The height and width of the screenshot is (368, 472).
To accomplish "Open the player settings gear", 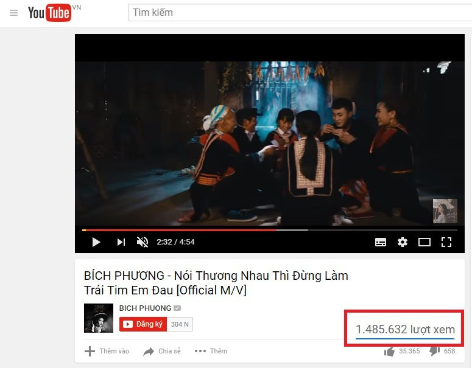I will (x=403, y=242).
